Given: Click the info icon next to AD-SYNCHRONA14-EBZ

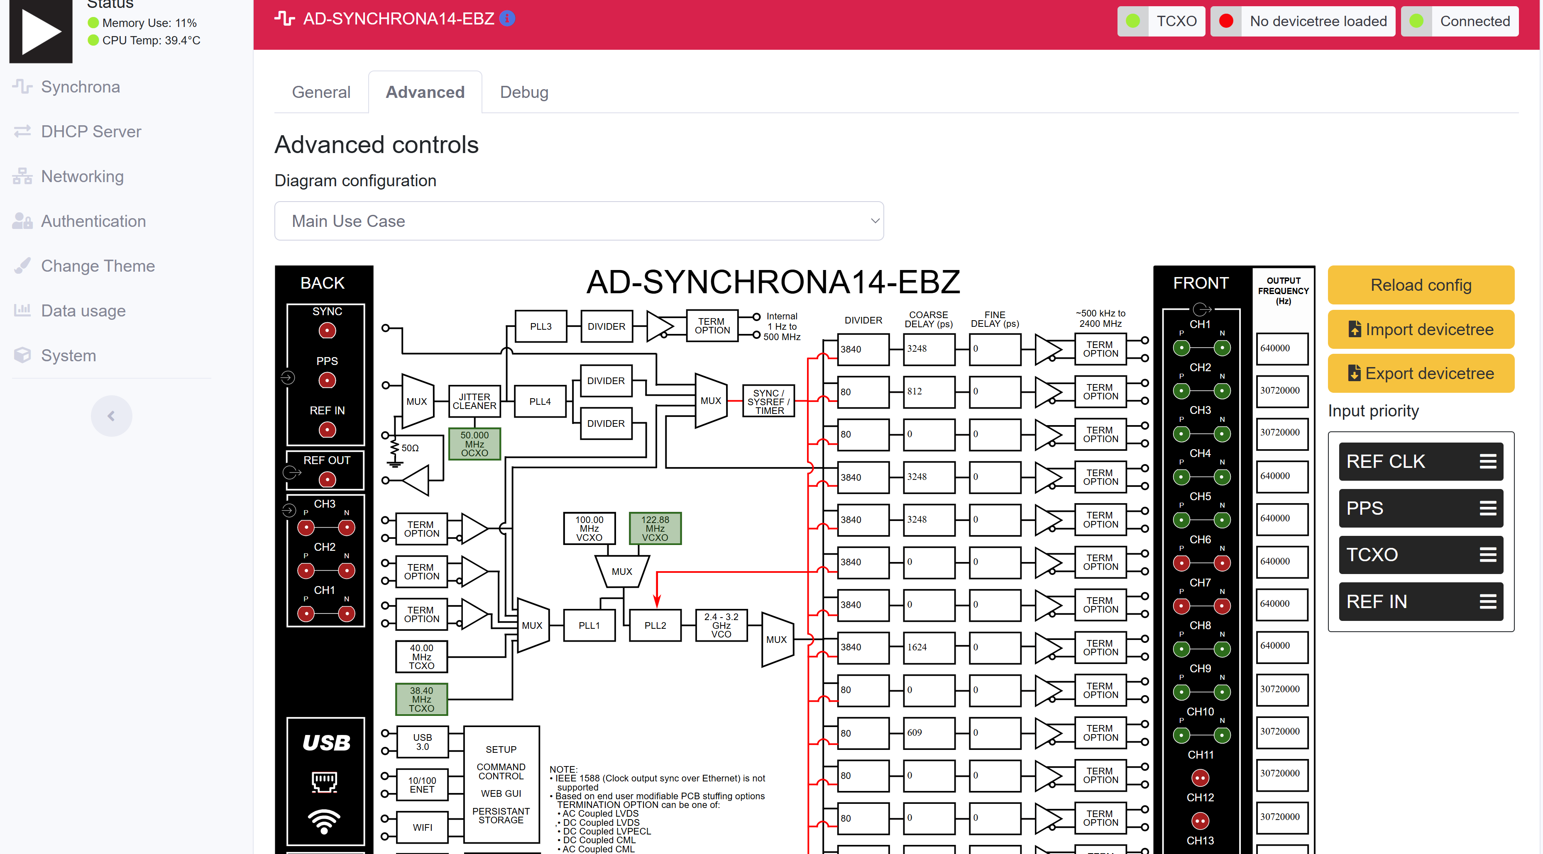Looking at the screenshot, I should pyautogui.click(x=507, y=19).
